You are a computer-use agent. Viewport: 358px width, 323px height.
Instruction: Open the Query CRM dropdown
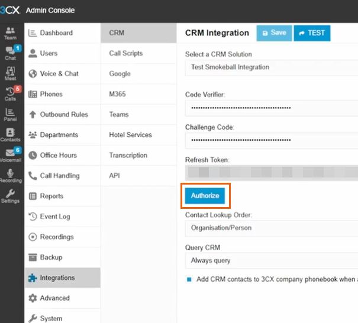pos(272,261)
